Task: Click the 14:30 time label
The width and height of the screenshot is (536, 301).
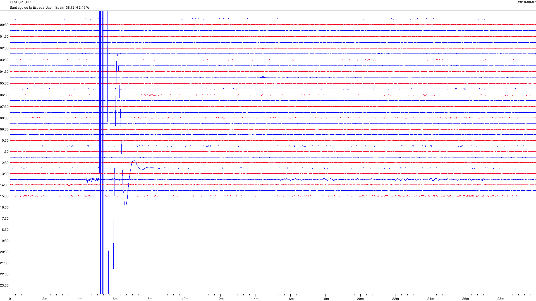Action: (x=4, y=185)
